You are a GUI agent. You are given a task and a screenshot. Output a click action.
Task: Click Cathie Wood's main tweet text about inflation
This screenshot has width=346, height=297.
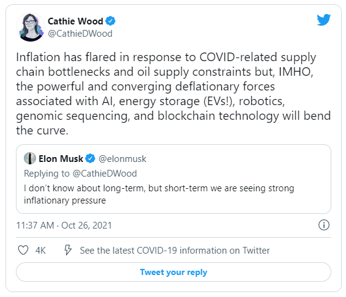173,94
